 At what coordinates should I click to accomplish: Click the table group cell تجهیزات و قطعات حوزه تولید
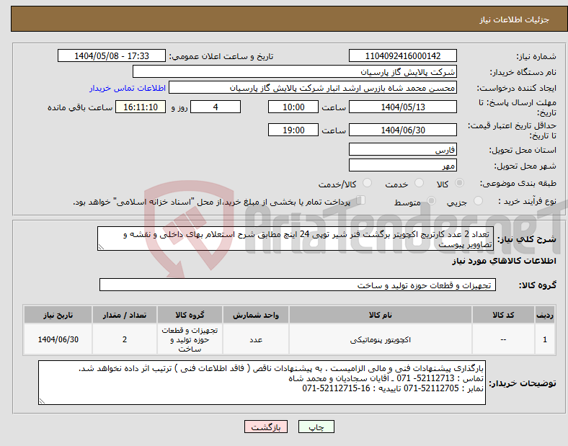tap(190, 339)
